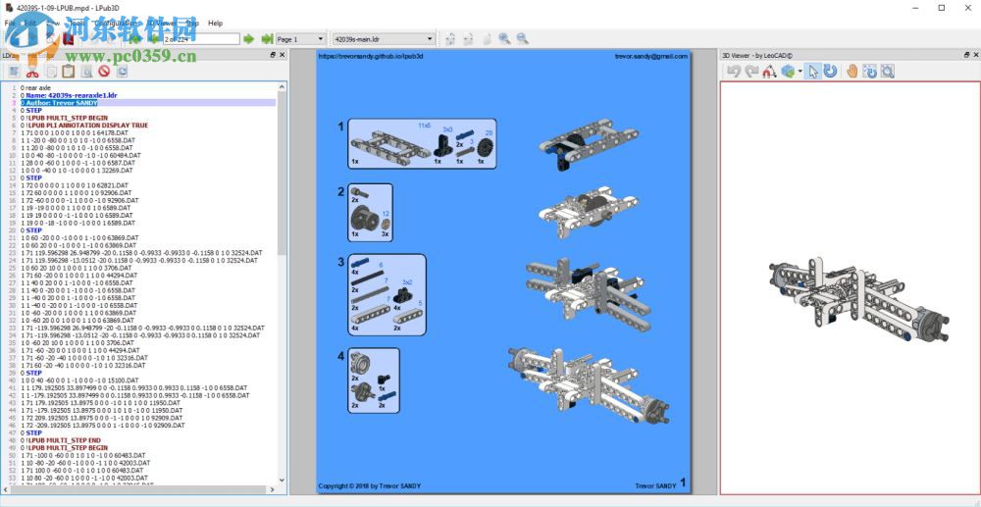
Task: Redo in the 3D Viewer toolbar
Action: (x=752, y=72)
